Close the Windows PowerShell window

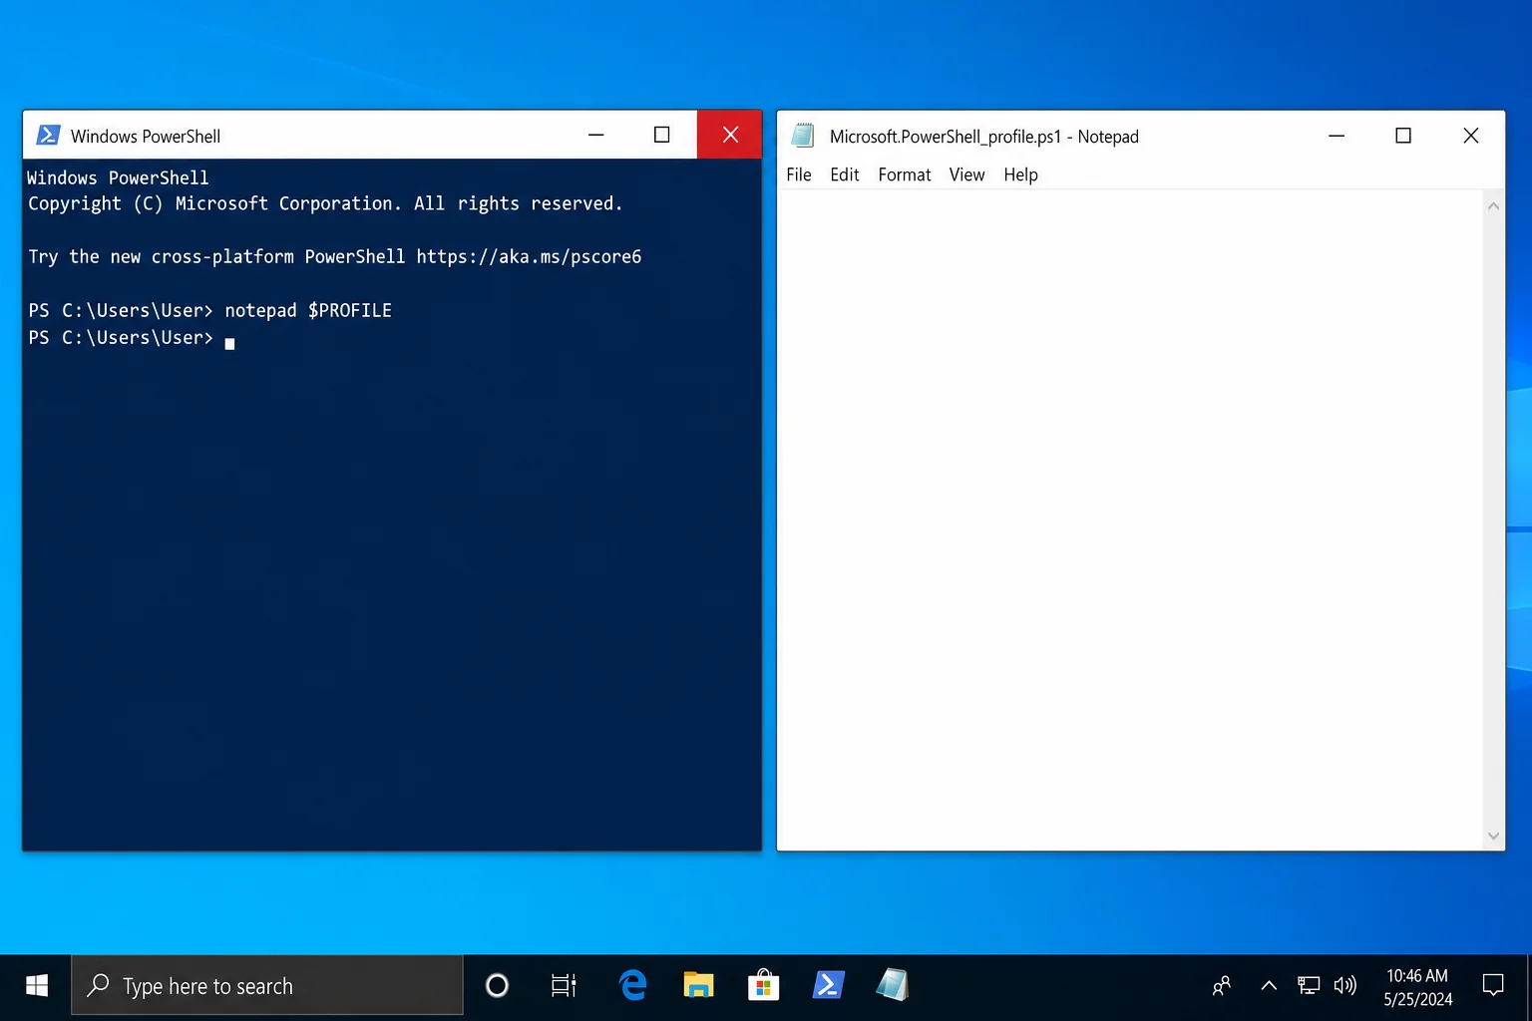(x=730, y=135)
